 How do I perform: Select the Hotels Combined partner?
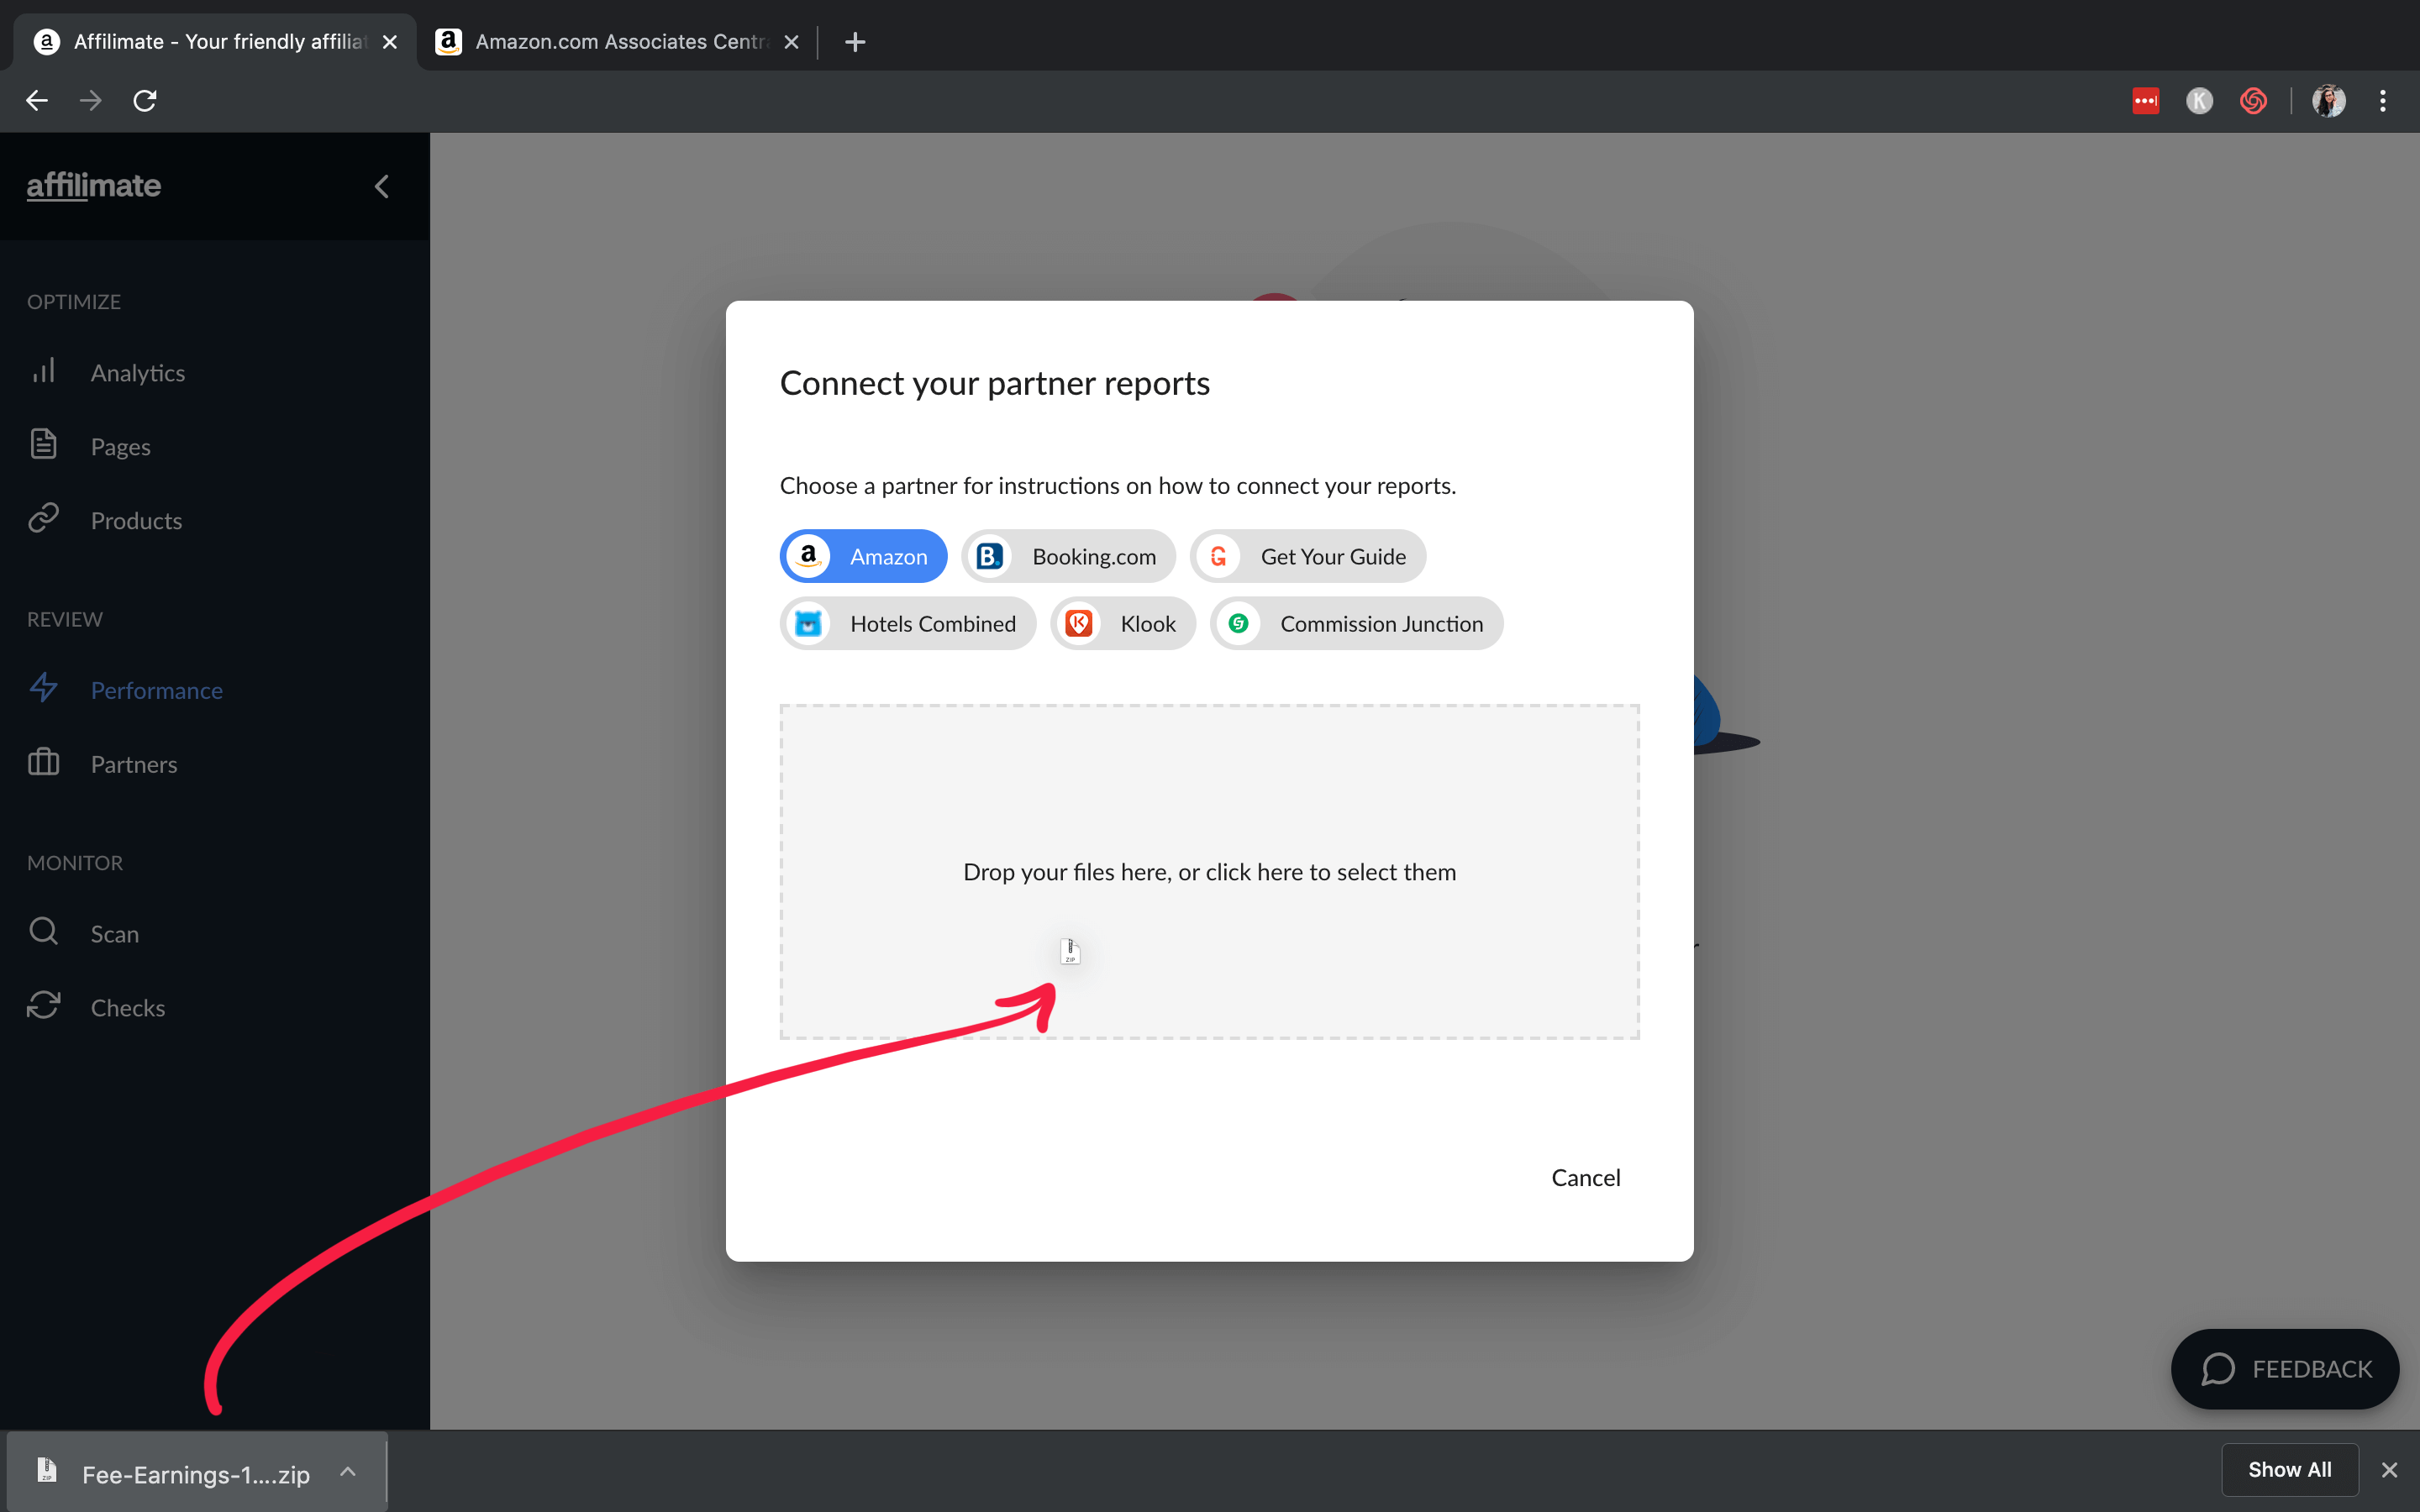pyautogui.click(x=907, y=623)
